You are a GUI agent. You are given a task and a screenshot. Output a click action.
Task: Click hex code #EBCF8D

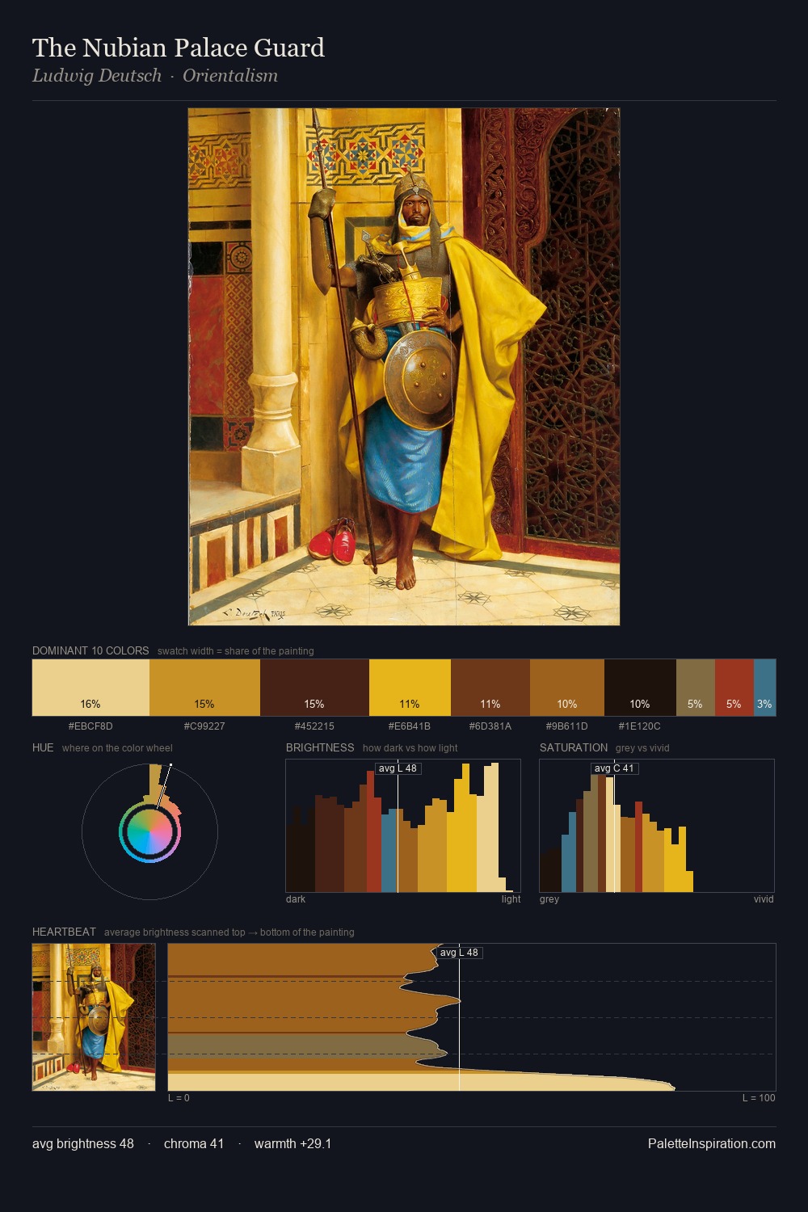(x=90, y=726)
